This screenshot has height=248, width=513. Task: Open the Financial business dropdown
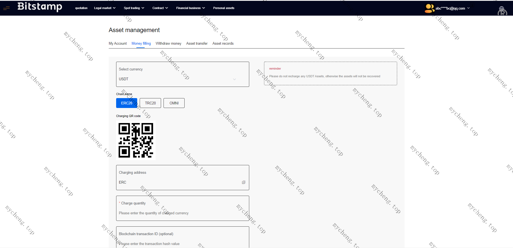[190, 8]
